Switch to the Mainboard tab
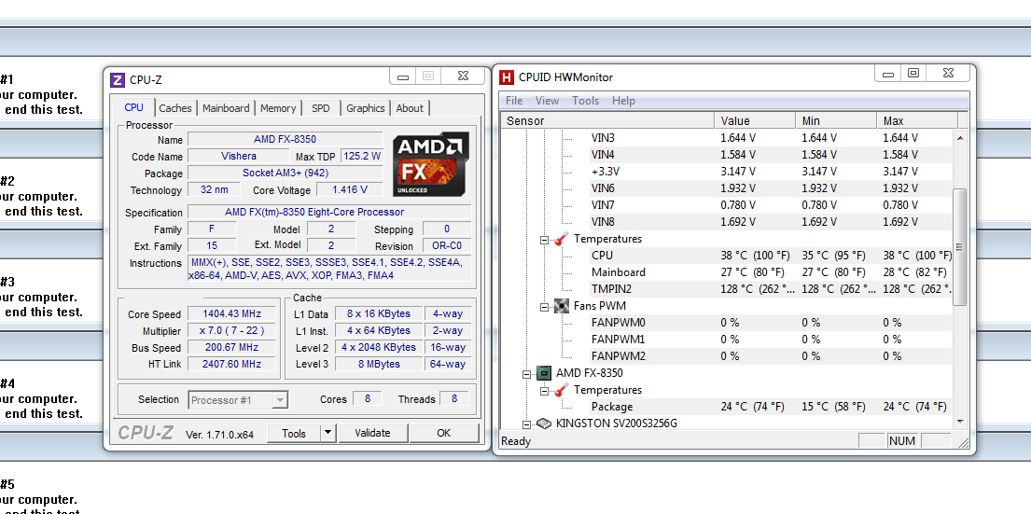 click(x=226, y=108)
